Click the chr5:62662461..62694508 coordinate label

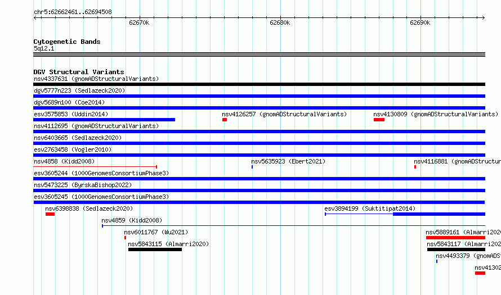(73, 12)
